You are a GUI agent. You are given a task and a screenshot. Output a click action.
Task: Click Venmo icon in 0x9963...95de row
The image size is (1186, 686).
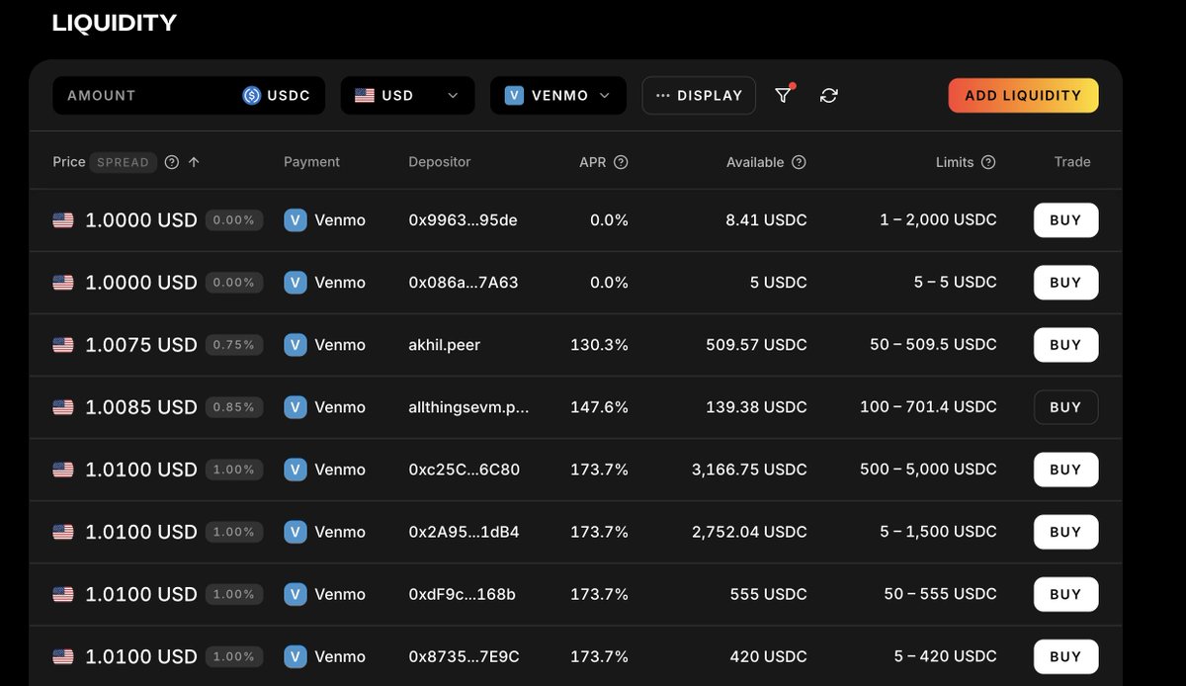(x=295, y=219)
